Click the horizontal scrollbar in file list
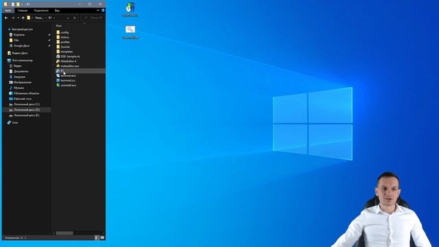 [64, 233]
